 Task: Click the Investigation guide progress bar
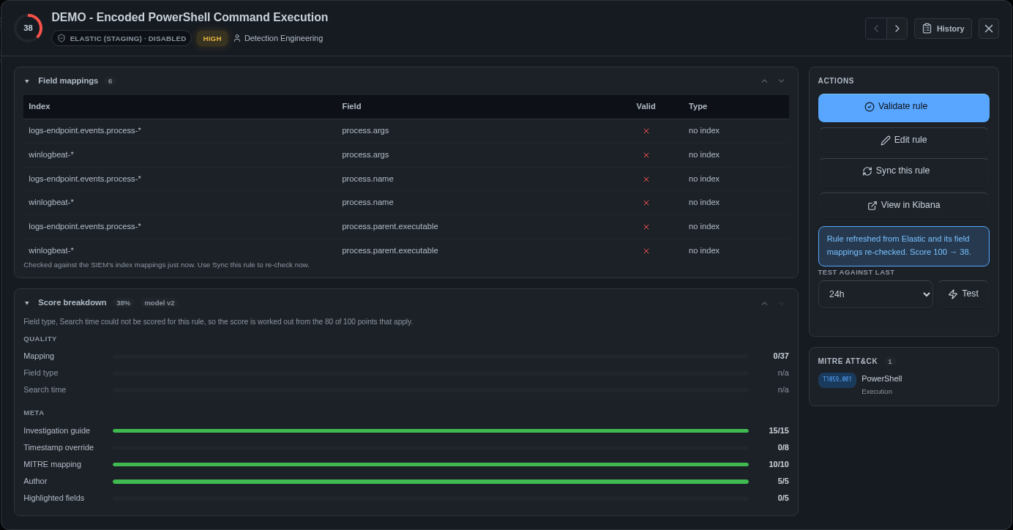[x=430, y=431]
